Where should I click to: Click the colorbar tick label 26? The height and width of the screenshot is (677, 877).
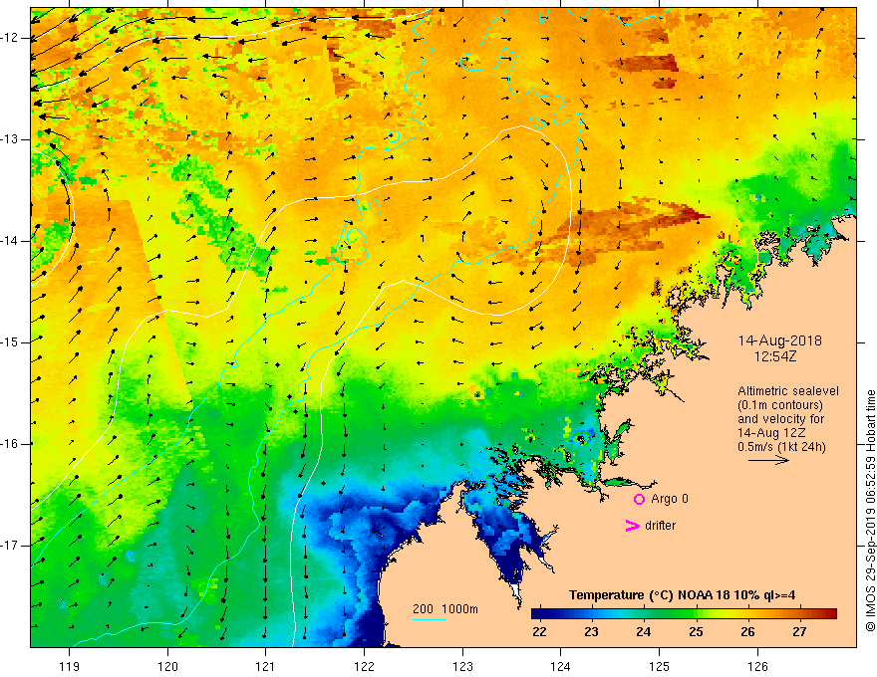747,632
